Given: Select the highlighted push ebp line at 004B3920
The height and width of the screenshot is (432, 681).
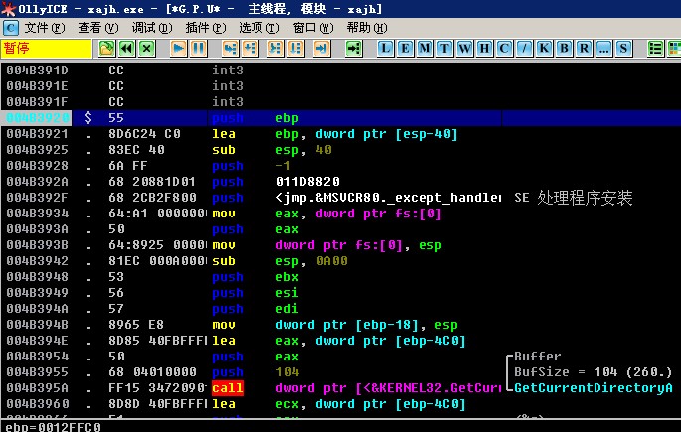Looking at the screenshot, I should pyautogui.click(x=298, y=118).
